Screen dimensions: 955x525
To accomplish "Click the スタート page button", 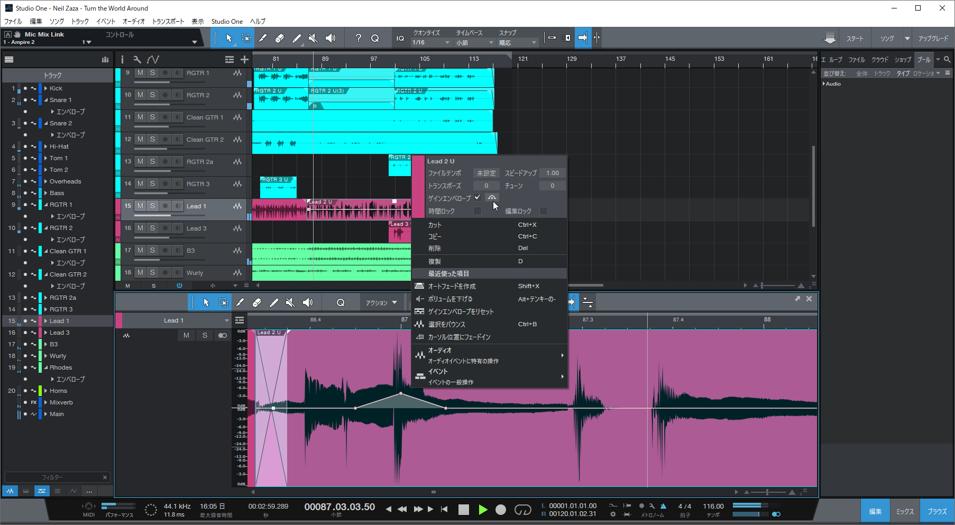I will pyautogui.click(x=855, y=39).
